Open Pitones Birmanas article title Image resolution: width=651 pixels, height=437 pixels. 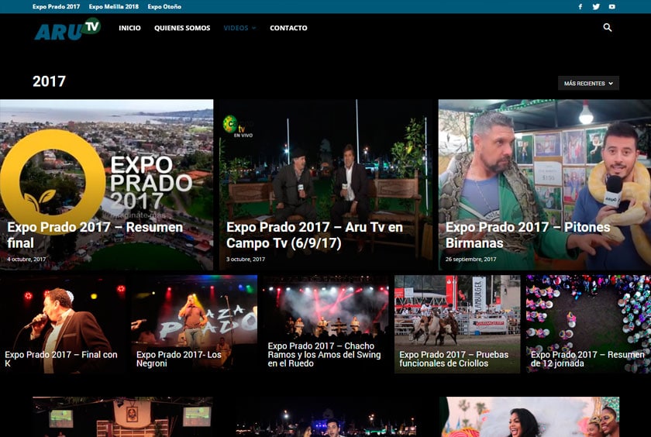coord(528,235)
